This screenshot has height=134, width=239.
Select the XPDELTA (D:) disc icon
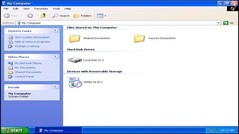(75, 82)
